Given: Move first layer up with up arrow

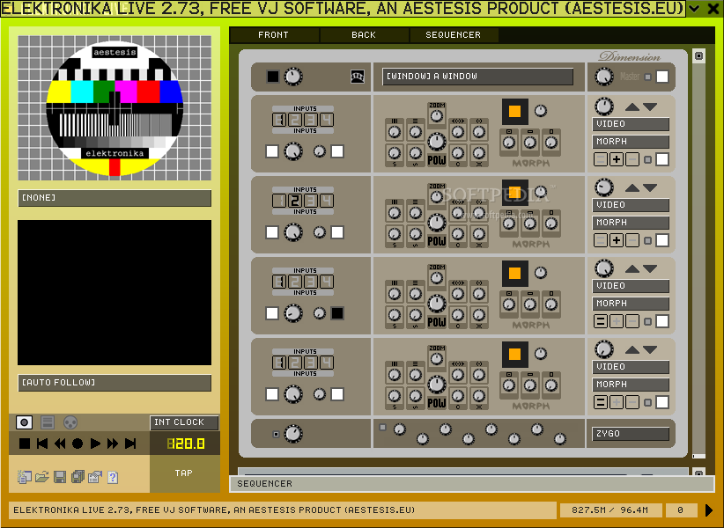Looking at the screenshot, I should 632,107.
